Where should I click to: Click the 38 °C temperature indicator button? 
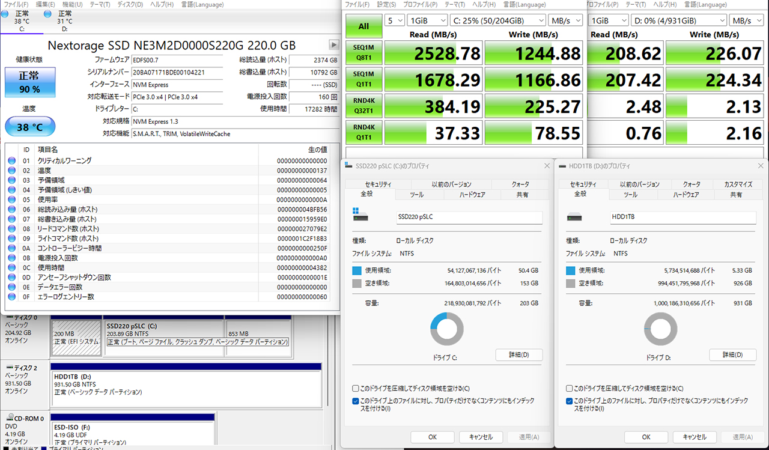pos(29,127)
